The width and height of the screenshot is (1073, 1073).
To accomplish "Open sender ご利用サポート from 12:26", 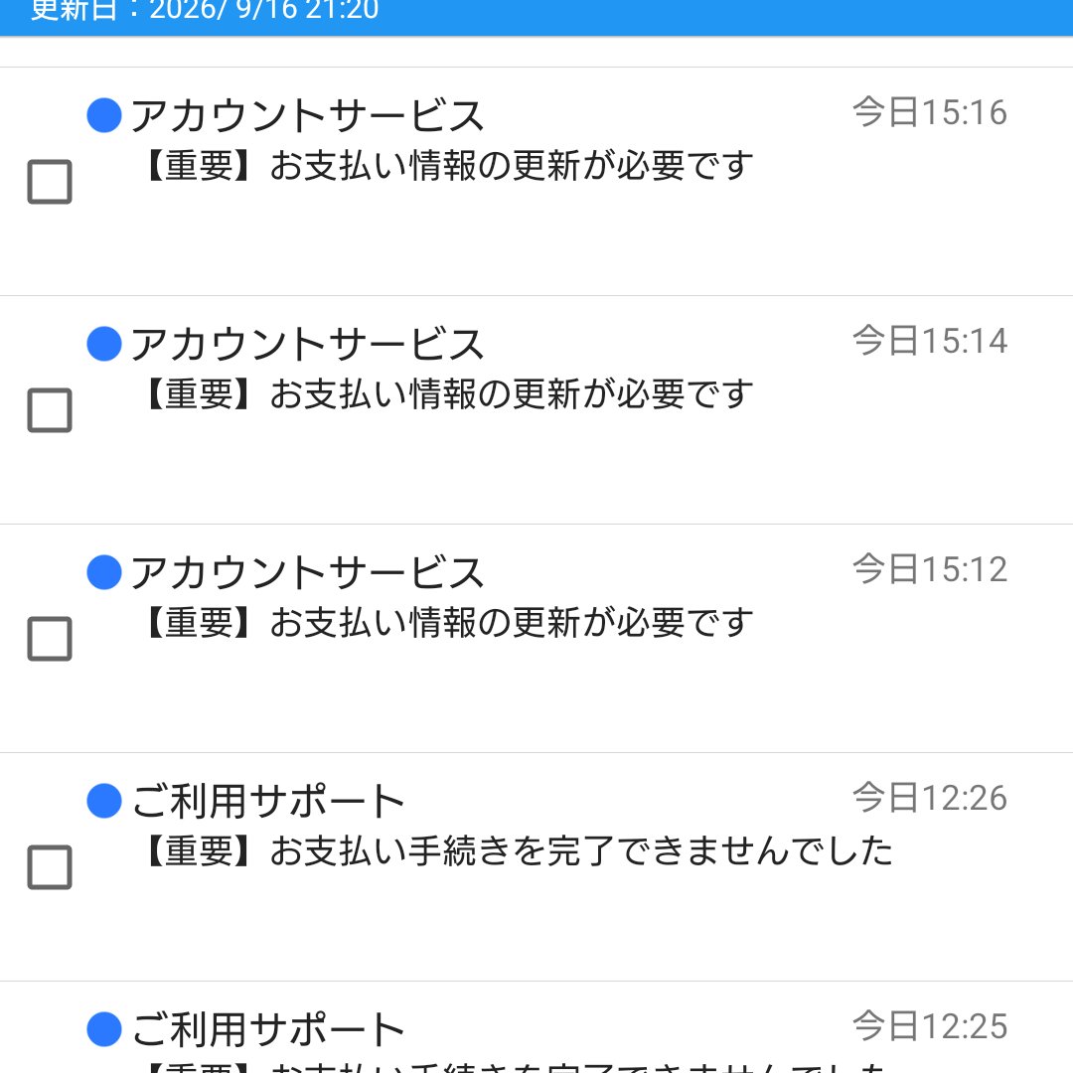I will (x=268, y=801).
